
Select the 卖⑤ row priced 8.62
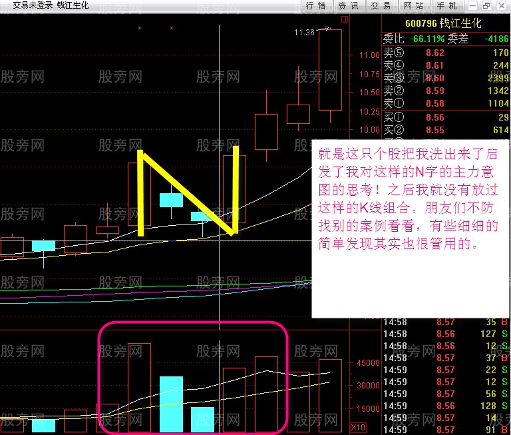tap(446, 53)
